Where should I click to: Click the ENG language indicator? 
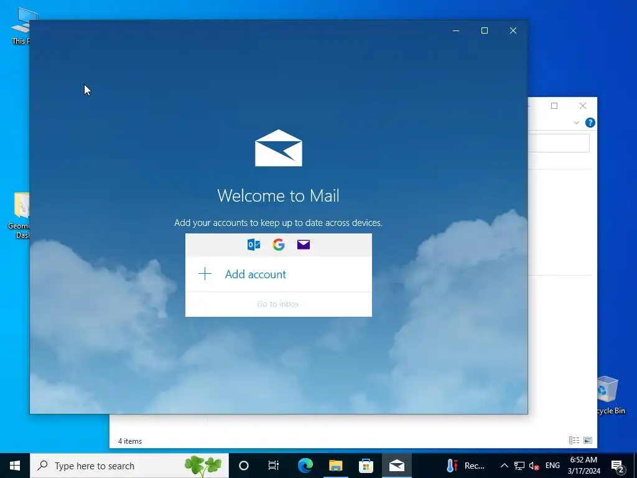pos(552,466)
